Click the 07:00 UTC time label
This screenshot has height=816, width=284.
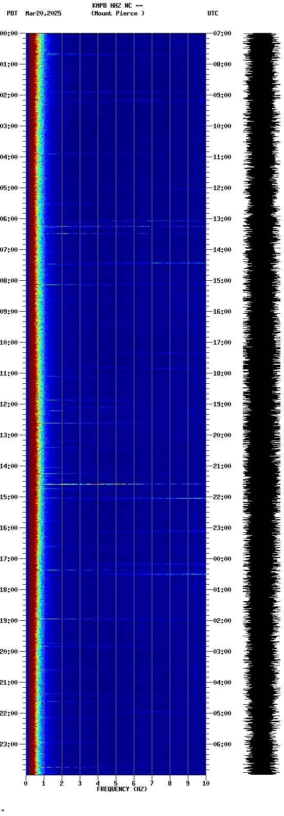(x=222, y=33)
